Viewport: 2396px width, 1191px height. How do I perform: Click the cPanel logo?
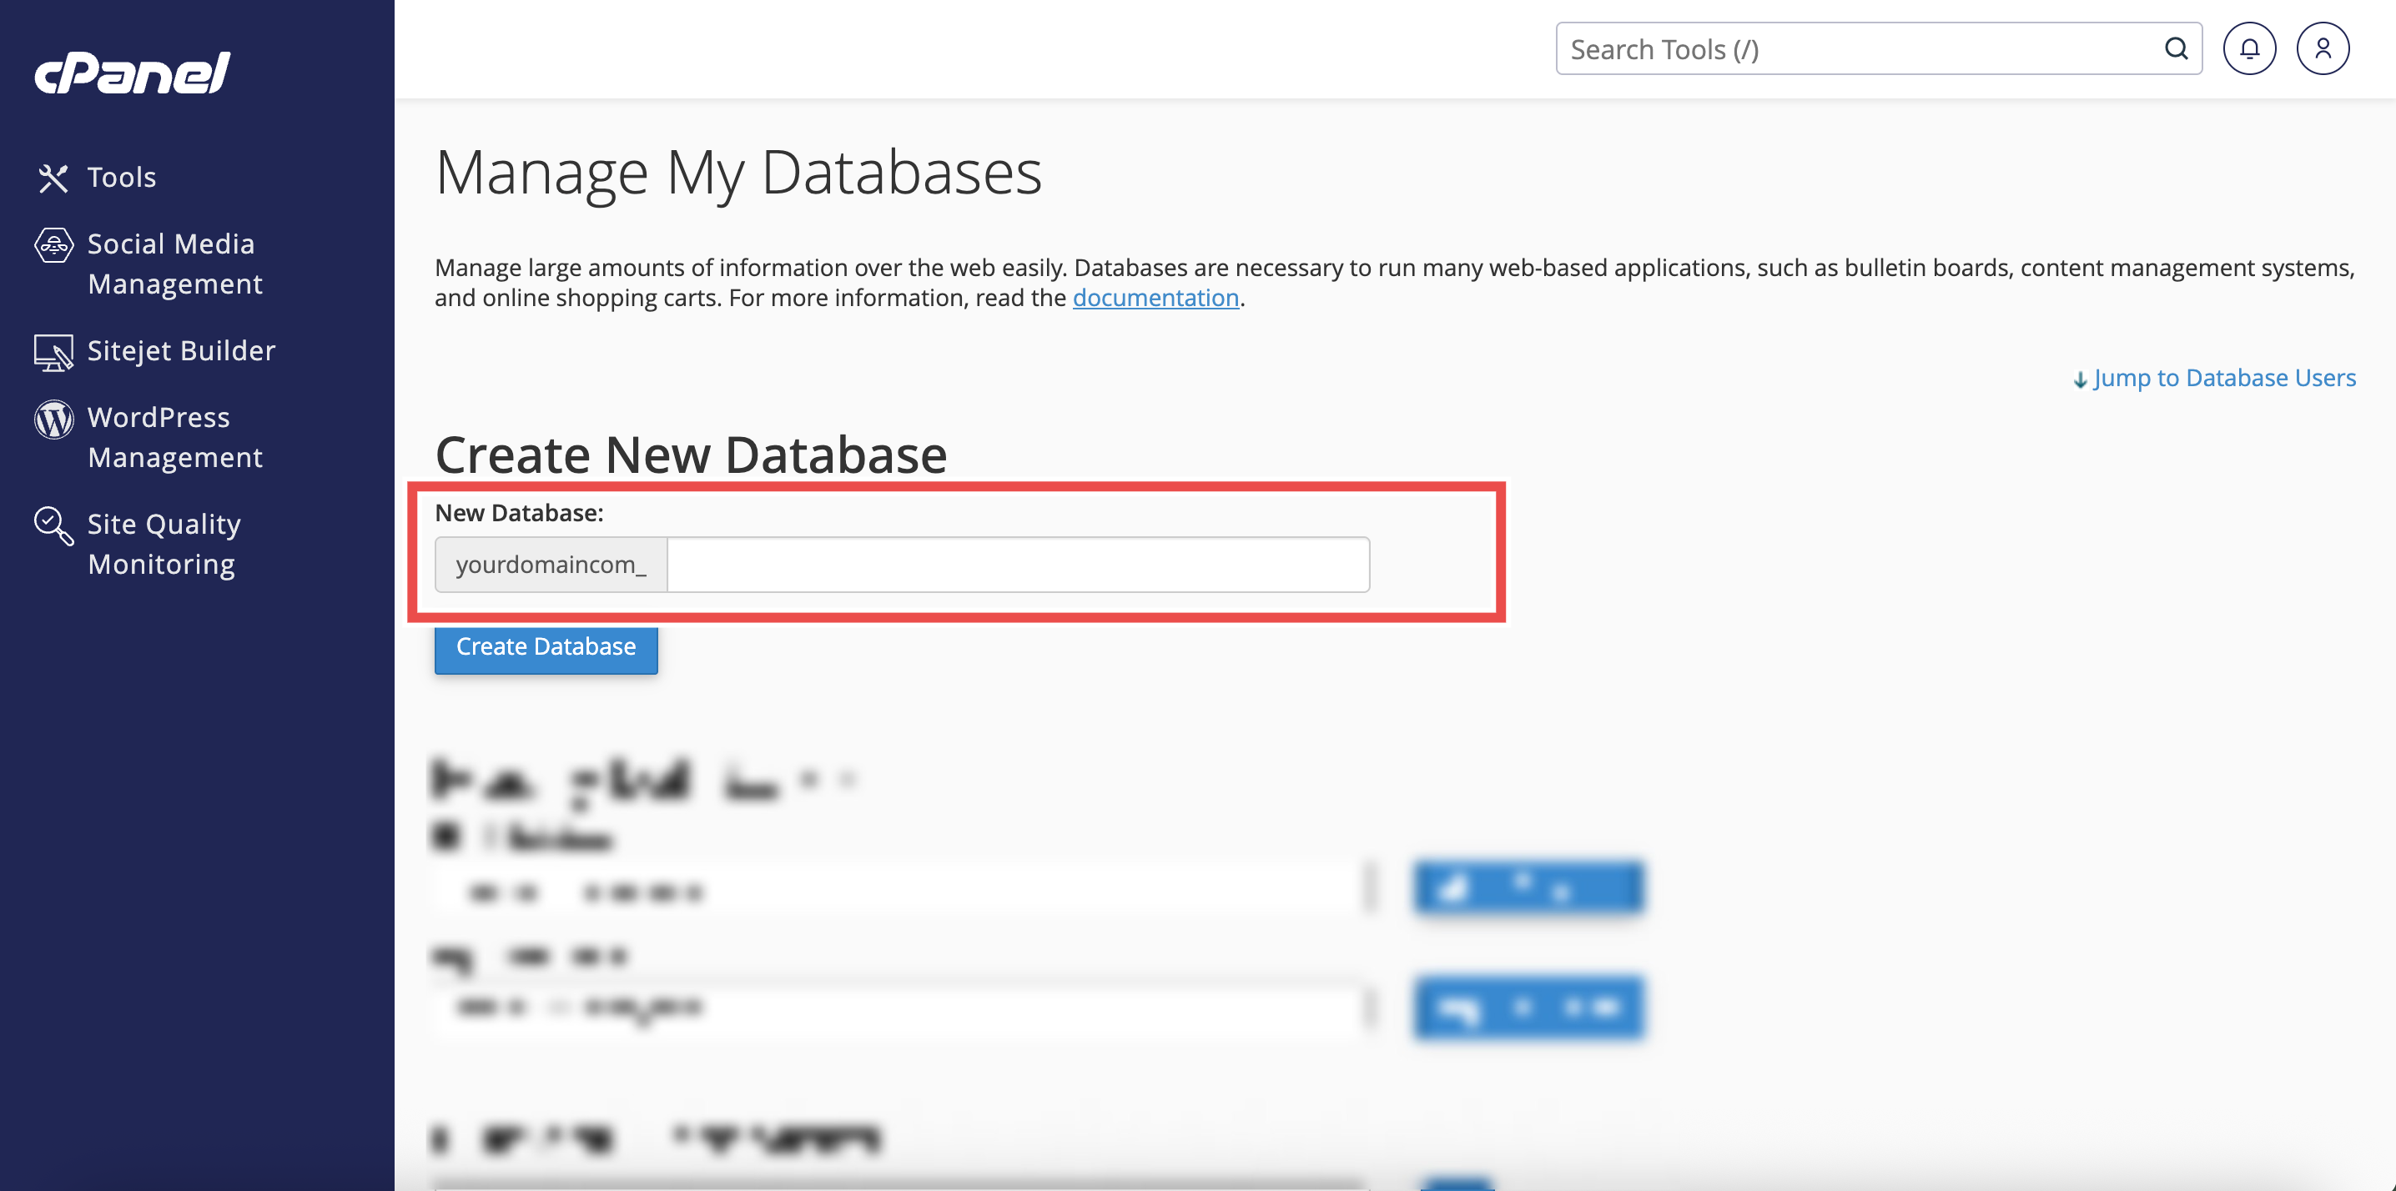(x=132, y=73)
